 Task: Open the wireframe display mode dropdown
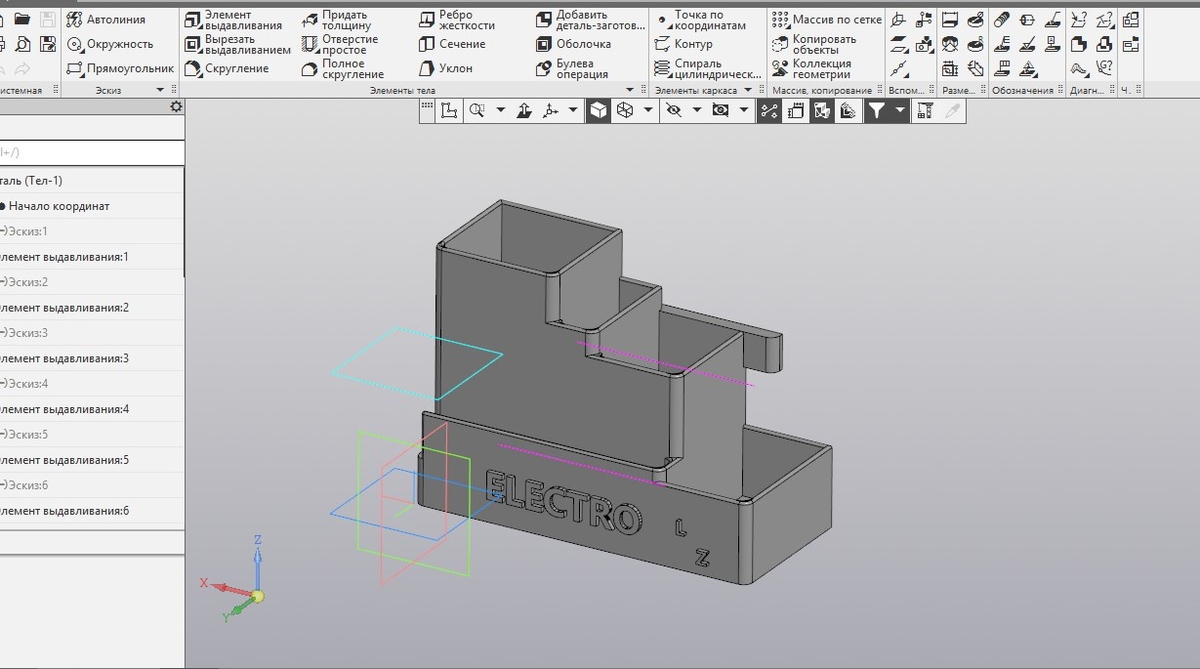coord(646,109)
